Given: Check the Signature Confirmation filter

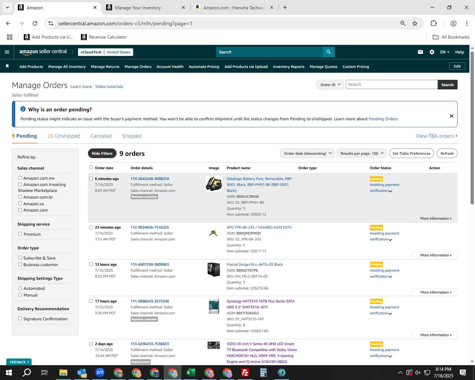Looking at the screenshot, I should coord(20,318).
